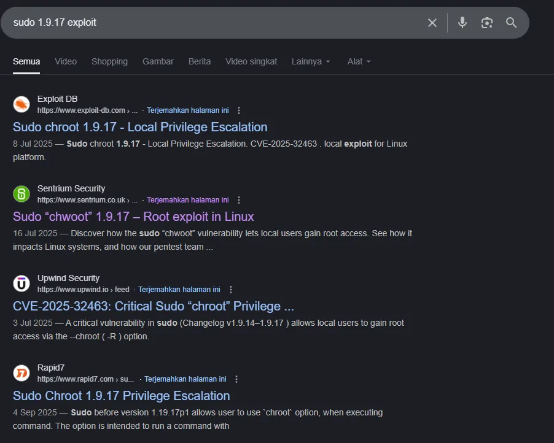Click the Exploit DB site favicon
Image resolution: width=554 pixels, height=443 pixels.
(21, 104)
